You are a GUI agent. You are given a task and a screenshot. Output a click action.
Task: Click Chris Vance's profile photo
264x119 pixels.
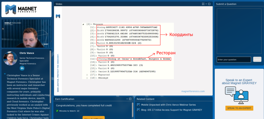[x=10, y=58]
